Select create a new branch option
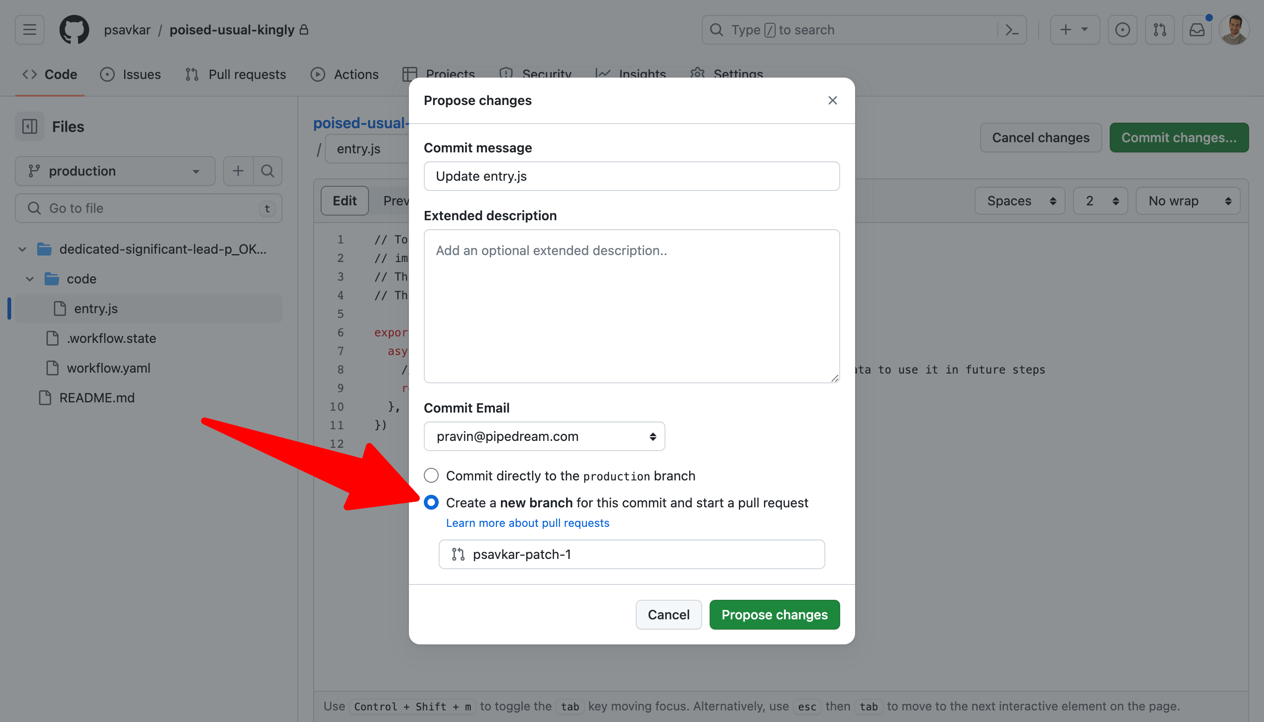 click(x=431, y=502)
